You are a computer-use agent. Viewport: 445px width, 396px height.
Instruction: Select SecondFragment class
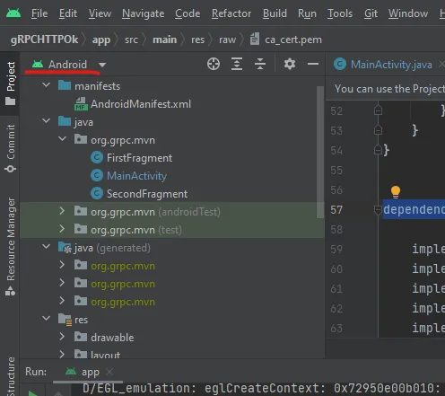pyautogui.click(x=147, y=194)
